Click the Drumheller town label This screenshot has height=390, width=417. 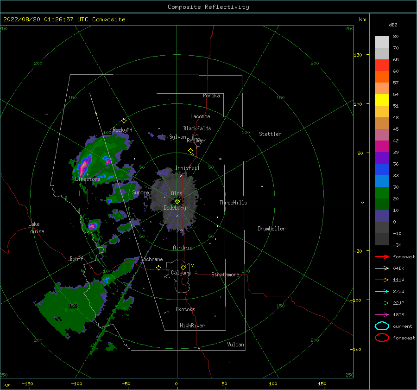click(272, 229)
